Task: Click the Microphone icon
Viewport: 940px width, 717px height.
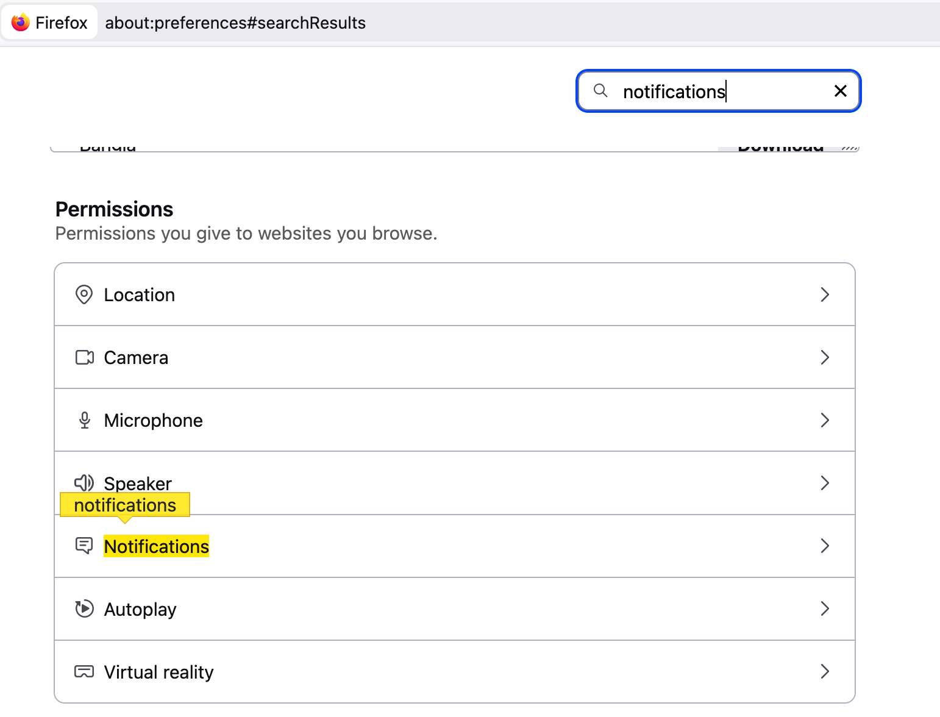Action: (x=84, y=420)
